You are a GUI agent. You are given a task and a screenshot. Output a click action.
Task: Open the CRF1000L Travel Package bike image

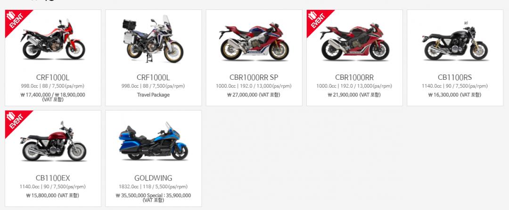[x=153, y=39]
